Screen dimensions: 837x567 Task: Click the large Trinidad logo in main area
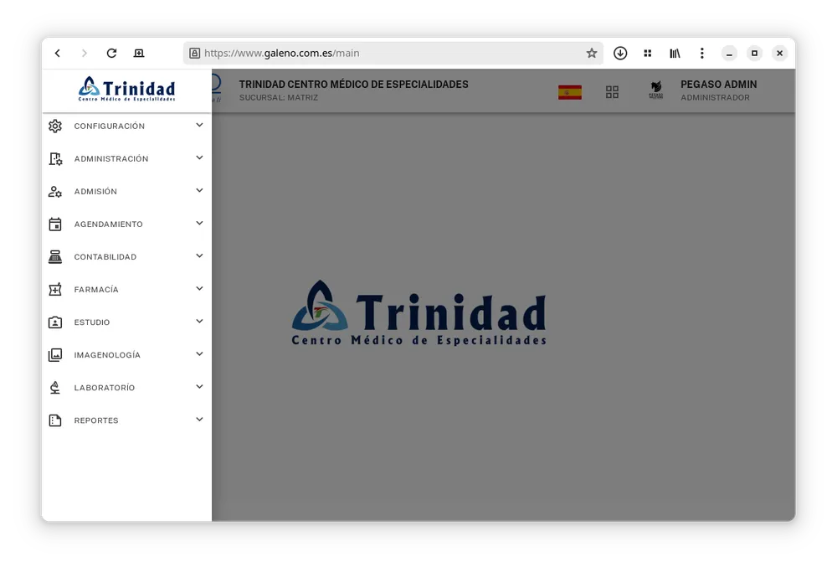(419, 313)
